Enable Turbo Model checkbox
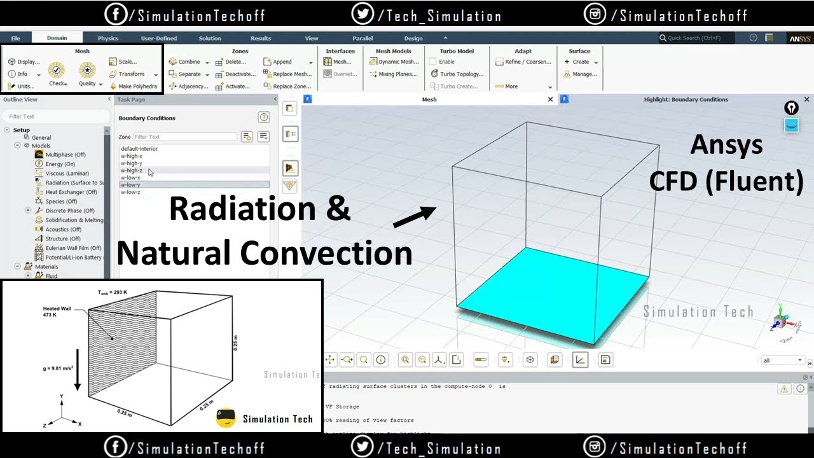The width and height of the screenshot is (814, 458). (432, 62)
